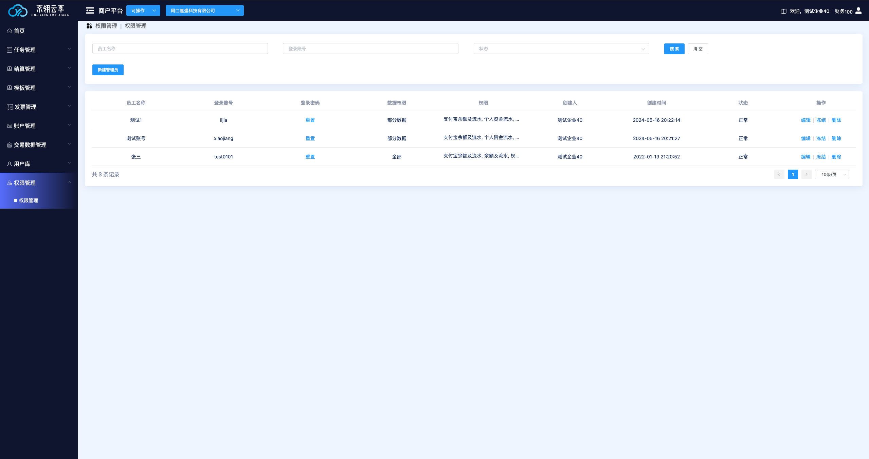Toggle the sidebar collapse hamburger icon
869x459 pixels.
tap(90, 11)
